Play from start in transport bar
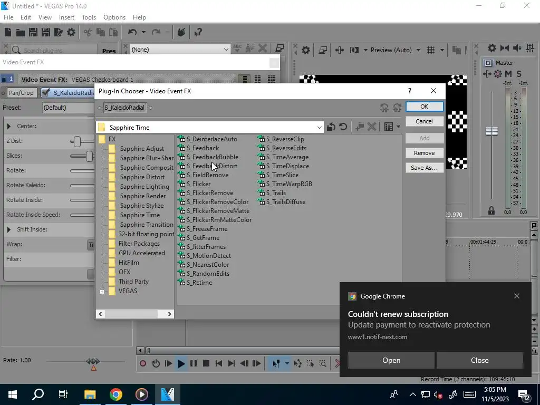Viewport: 540px width, 405px height. tap(168, 363)
